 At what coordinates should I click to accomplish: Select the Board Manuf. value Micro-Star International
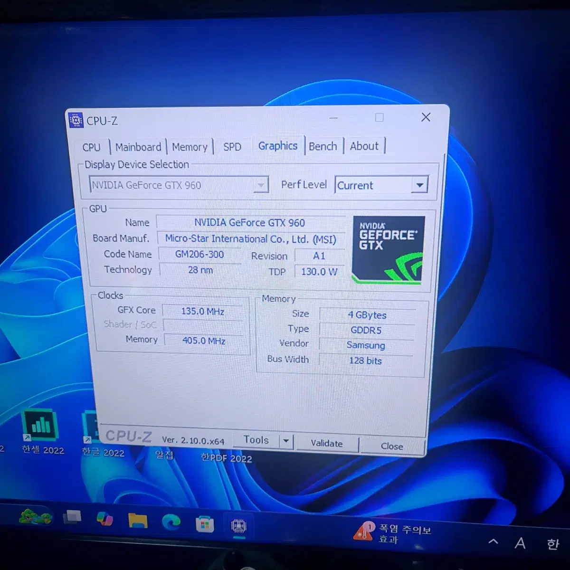(250, 238)
